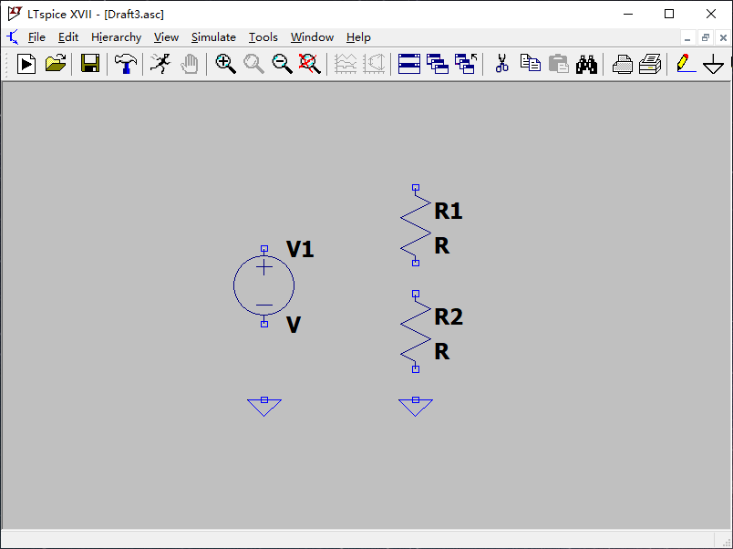Open a file with the folder icon
Viewport: 733px width, 549px height.
tap(56, 64)
